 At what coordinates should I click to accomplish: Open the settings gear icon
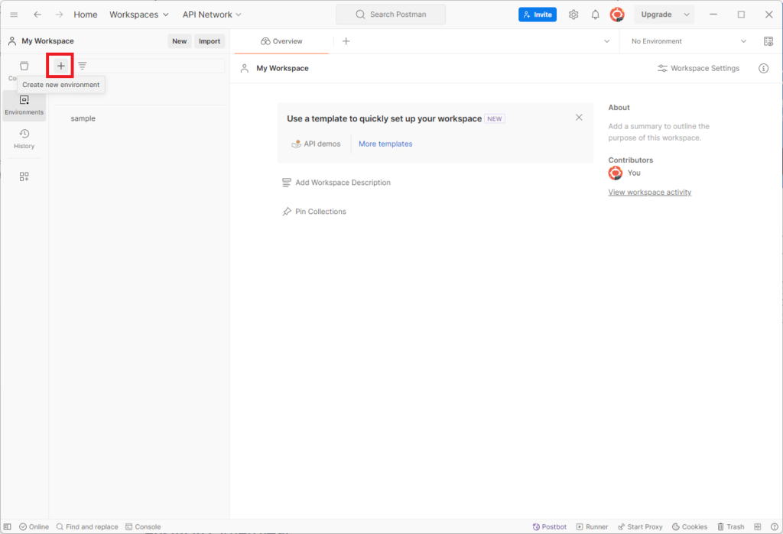[x=573, y=15]
